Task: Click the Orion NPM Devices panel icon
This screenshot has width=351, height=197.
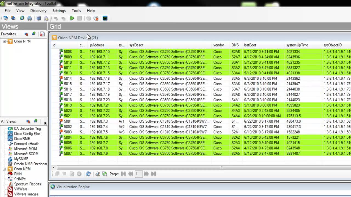Action: pyautogui.click(x=54, y=38)
